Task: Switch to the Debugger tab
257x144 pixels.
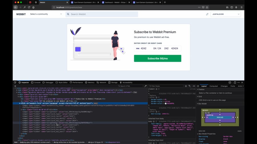Action: [48, 83]
